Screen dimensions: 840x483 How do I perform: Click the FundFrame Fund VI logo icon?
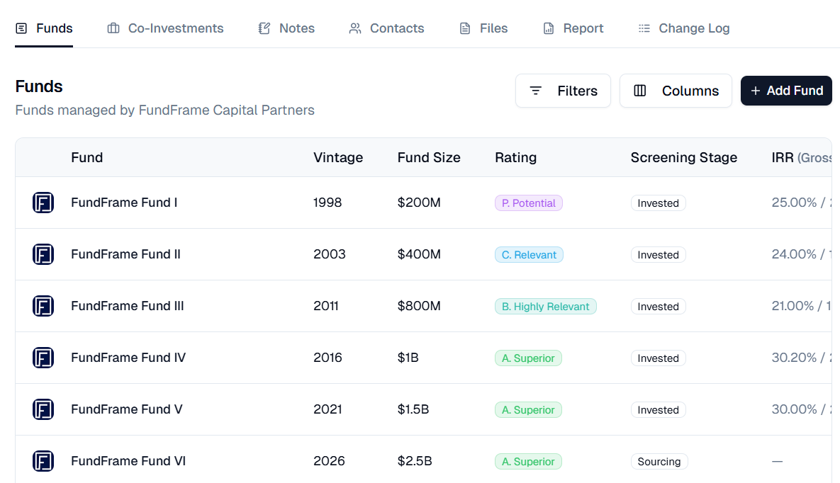pos(43,461)
